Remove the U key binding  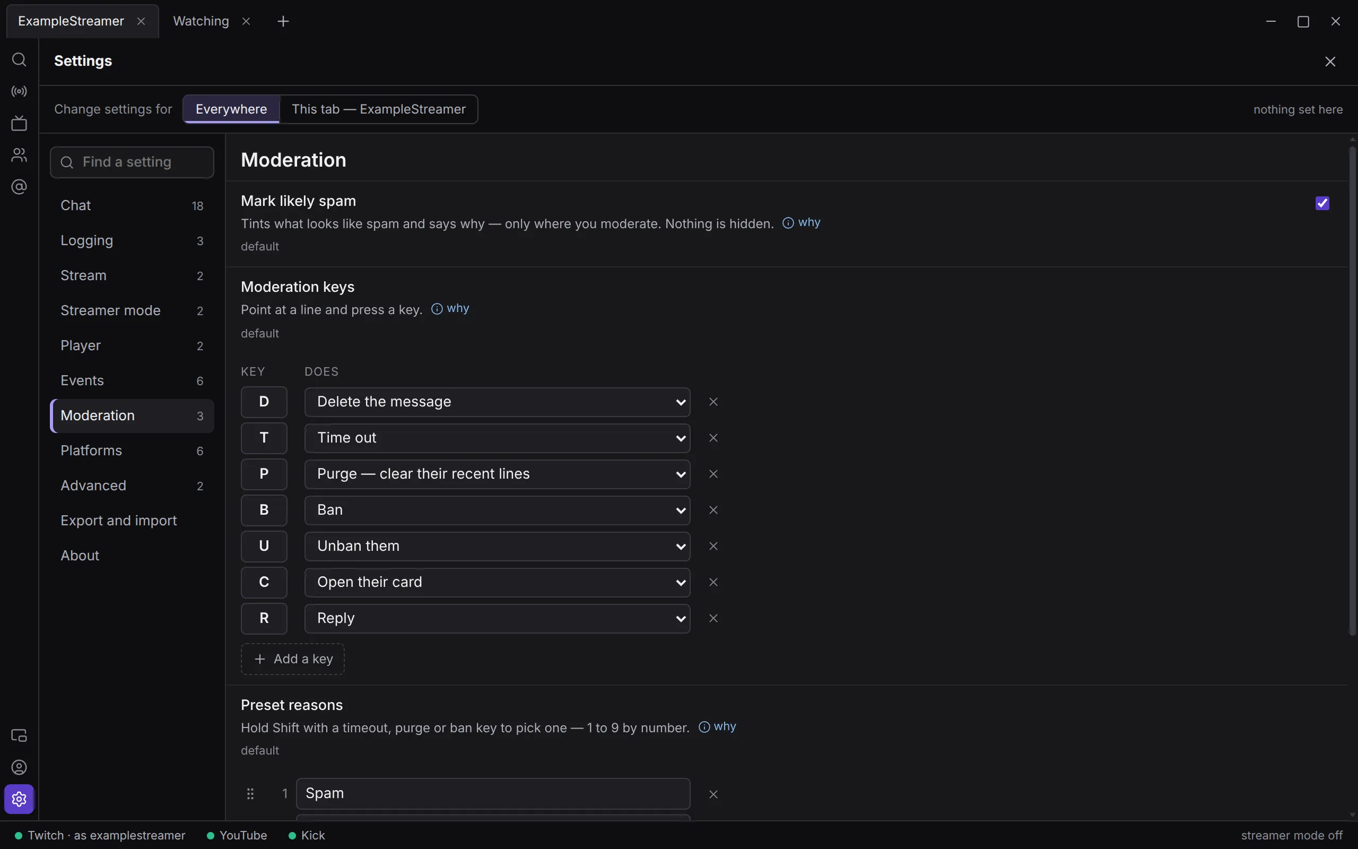(713, 547)
